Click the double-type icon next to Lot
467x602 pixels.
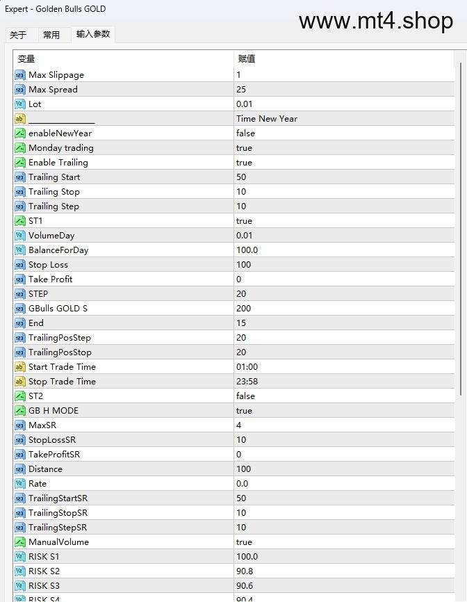pyautogui.click(x=20, y=104)
